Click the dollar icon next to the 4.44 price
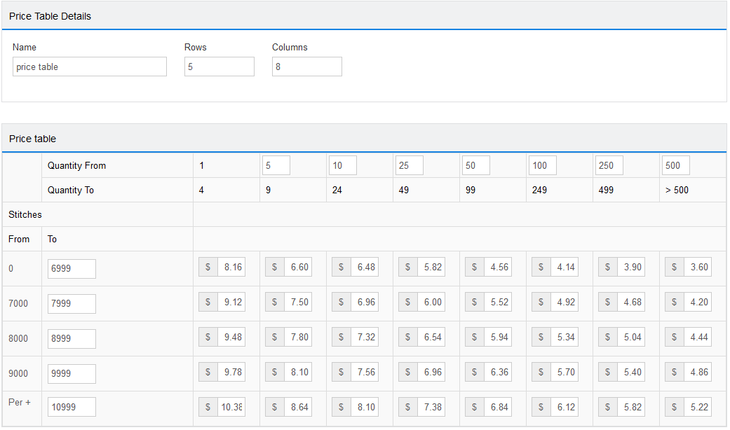 click(674, 337)
